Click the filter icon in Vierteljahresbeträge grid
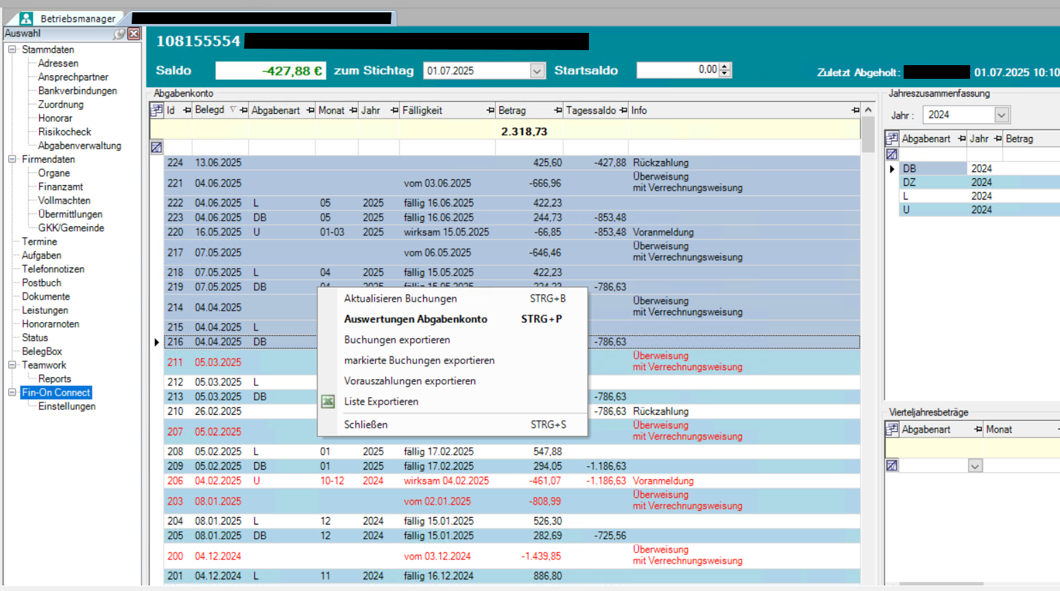 click(891, 466)
